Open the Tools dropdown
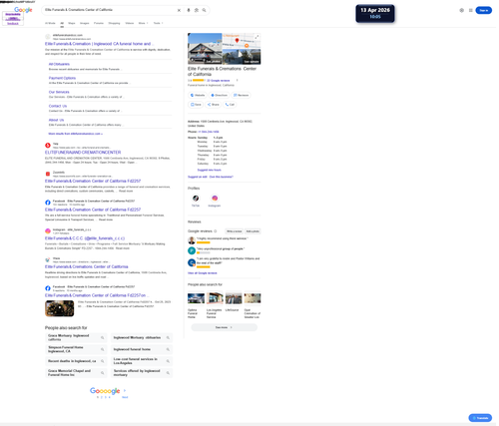The width and height of the screenshot is (499, 426). pyautogui.click(x=158, y=23)
